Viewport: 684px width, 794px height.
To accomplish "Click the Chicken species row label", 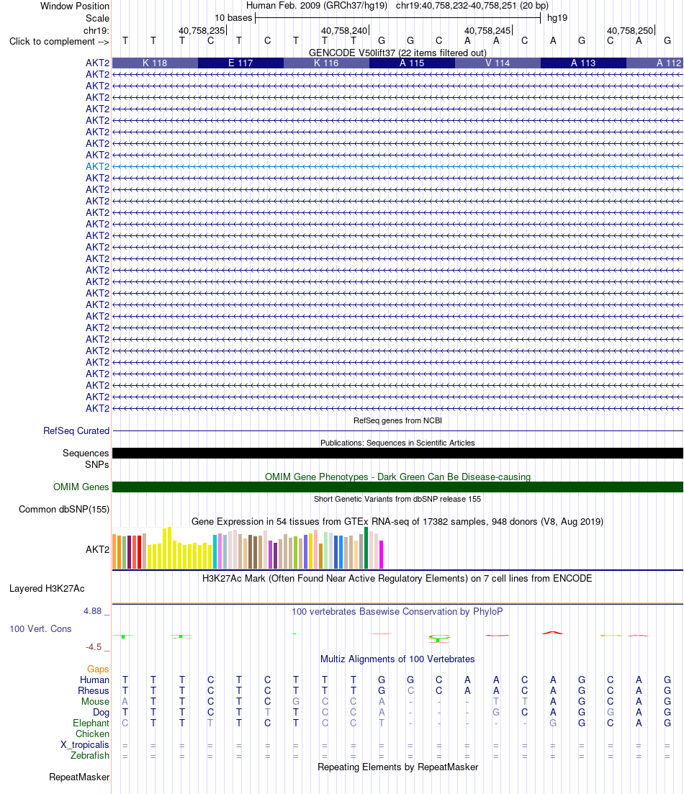I will [x=92, y=734].
